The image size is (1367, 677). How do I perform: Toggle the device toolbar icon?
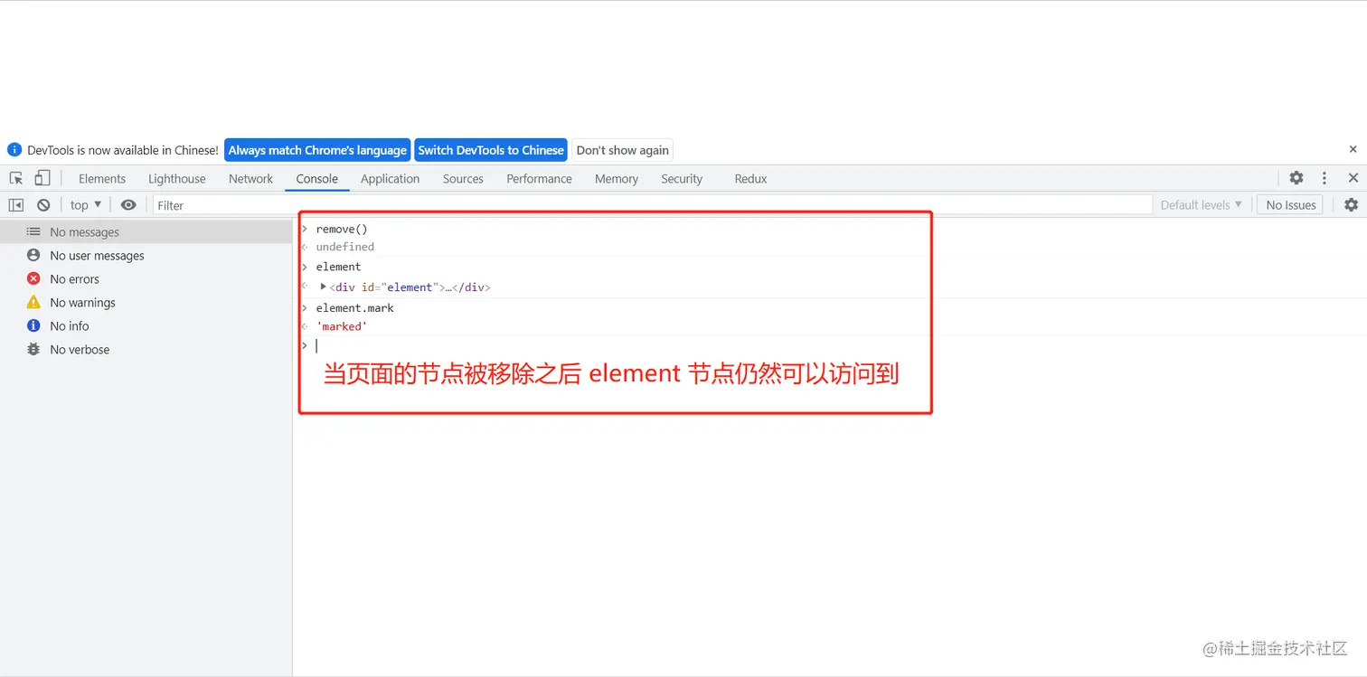pos(42,178)
